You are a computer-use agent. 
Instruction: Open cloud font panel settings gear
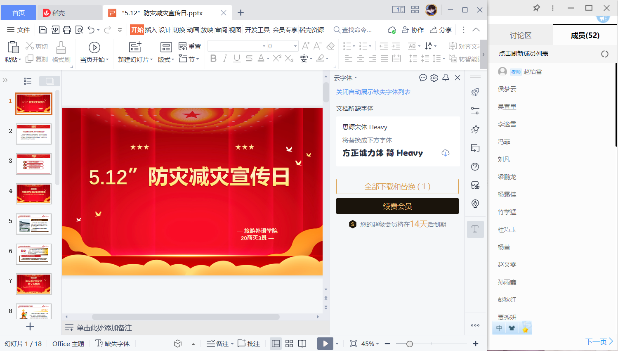pyautogui.click(x=434, y=78)
